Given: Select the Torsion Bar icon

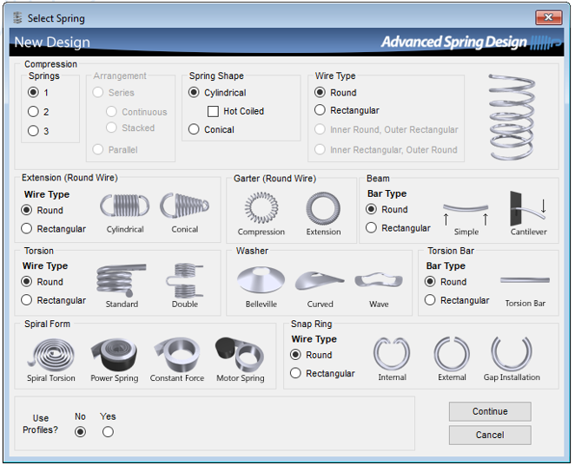Looking at the screenshot, I should [x=525, y=280].
